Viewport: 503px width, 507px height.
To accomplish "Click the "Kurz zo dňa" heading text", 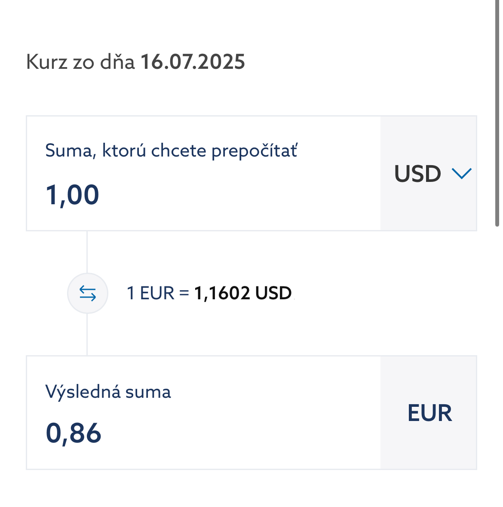I will pyautogui.click(x=80, y=62).
